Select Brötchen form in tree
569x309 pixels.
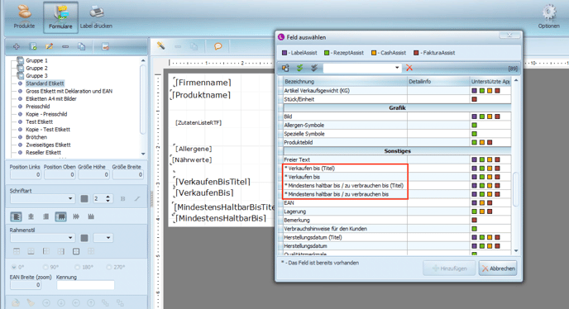[36, 137]
